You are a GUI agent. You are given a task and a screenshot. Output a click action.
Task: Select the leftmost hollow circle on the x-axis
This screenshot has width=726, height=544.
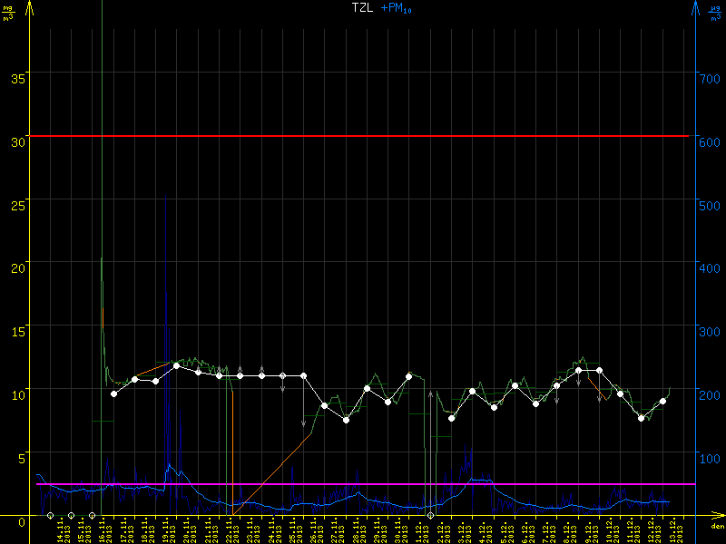tap(50, 516)
